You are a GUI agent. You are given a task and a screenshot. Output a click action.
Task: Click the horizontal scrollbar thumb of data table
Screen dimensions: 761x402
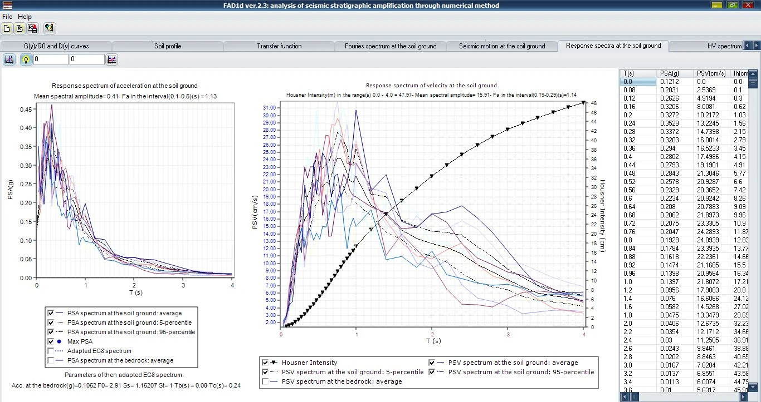tap(635, 397)
